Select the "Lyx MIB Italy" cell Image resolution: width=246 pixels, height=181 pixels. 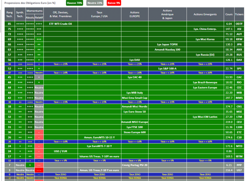(135, 93)
